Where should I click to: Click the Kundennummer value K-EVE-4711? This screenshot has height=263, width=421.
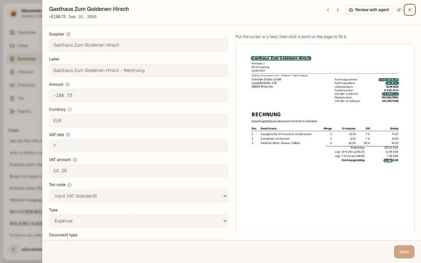coord(391,90)
